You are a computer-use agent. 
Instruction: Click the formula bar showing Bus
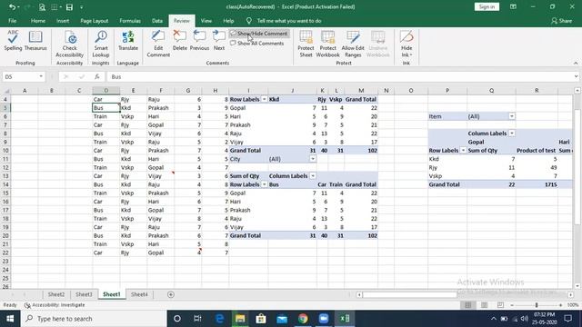click(339, 76)
